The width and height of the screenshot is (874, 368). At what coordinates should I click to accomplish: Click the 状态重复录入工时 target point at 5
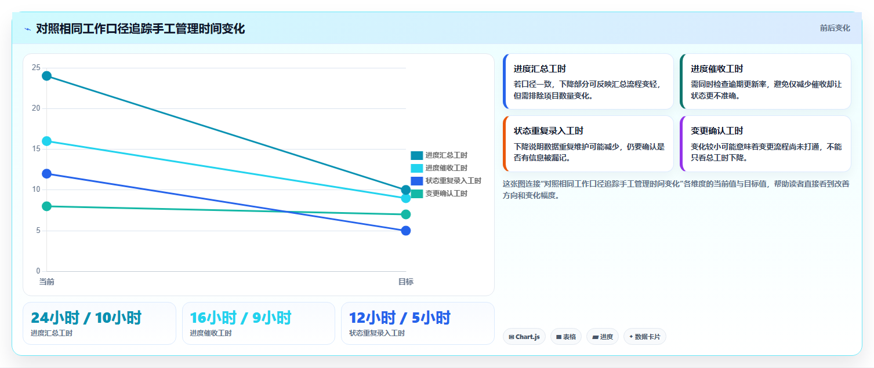coord(405,231)
